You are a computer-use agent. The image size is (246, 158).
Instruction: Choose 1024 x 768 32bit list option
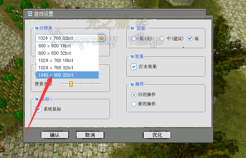click(x=67, y=68)
